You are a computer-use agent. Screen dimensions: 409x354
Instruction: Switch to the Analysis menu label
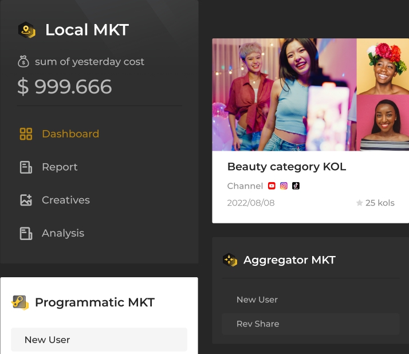click(x=63, y=234)
